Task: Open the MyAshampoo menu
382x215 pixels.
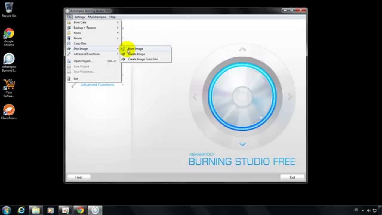Action: click(x=97, y=17)
